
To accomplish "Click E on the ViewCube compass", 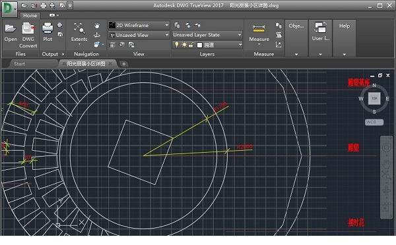I will [387, 99].
